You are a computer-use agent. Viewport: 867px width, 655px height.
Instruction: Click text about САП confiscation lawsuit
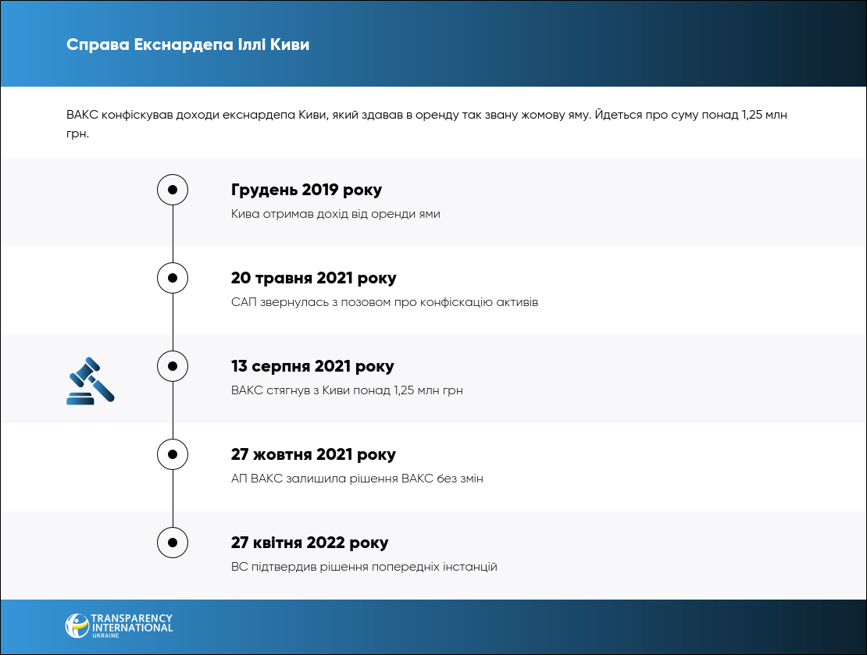(384, 302)
